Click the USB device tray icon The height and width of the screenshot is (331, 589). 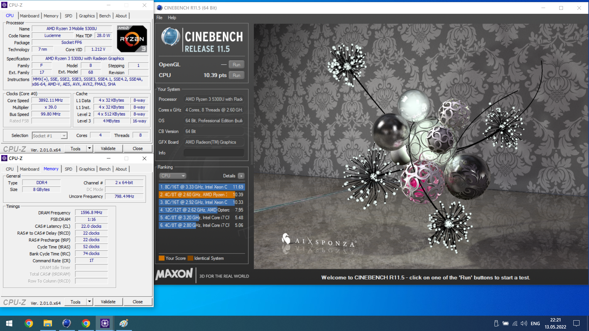pos(496,323)
